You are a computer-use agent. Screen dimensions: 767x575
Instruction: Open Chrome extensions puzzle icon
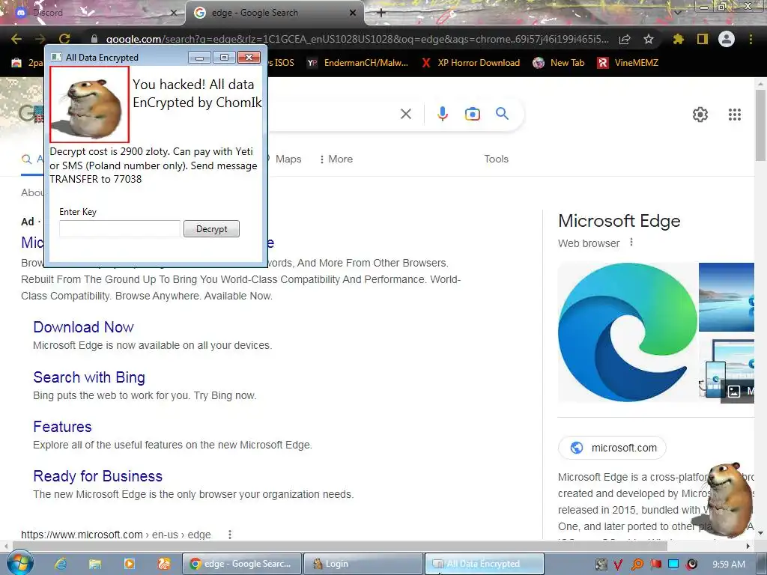(x=678, y=39)
